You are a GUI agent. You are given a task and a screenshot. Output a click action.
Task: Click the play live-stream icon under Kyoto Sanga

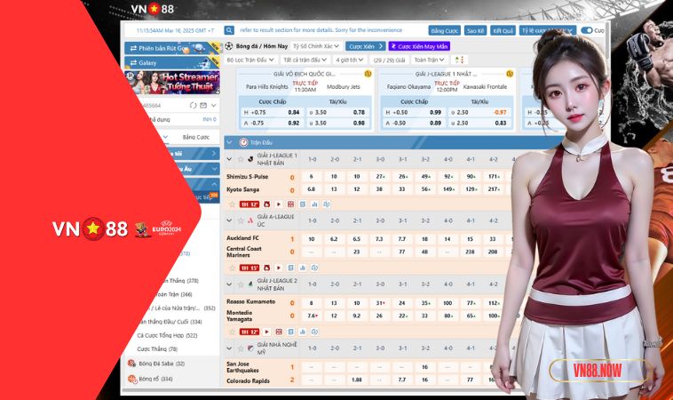point(279,204)
